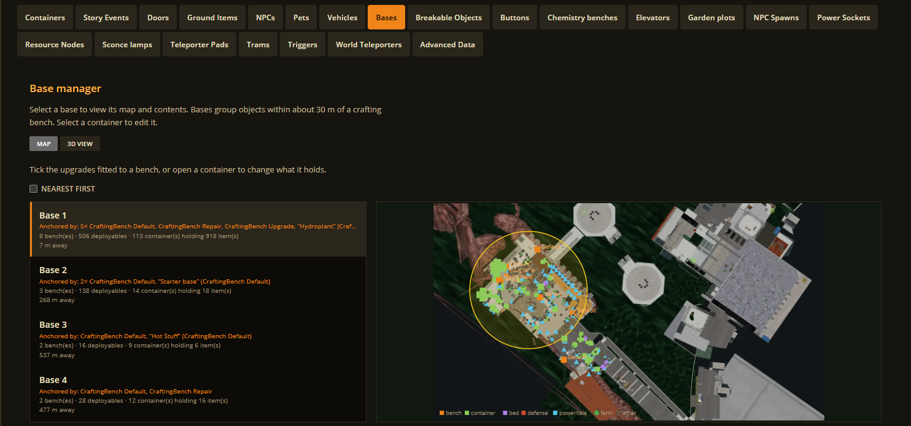Screen dimensions: 911x426
Task: Click the blue power/tele legend swatch
Action: point(556,413)
